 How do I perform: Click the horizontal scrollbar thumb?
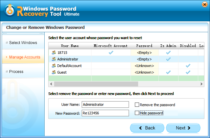point(96,84)
